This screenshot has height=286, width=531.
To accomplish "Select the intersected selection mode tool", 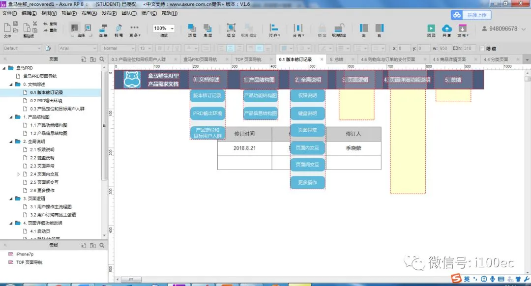I will (75, 28).
